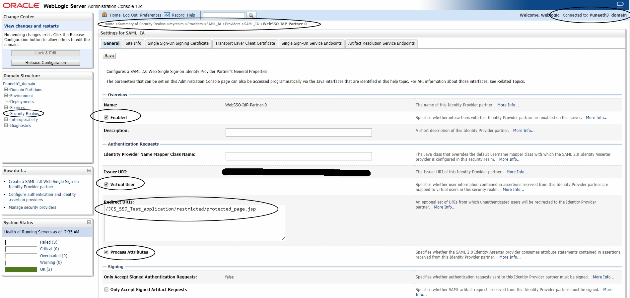The height and width of the screenshot is (298, 630).
Task: Click the Overloaded (0) status link
Action: pyautogui.click(x=54, y=256)
